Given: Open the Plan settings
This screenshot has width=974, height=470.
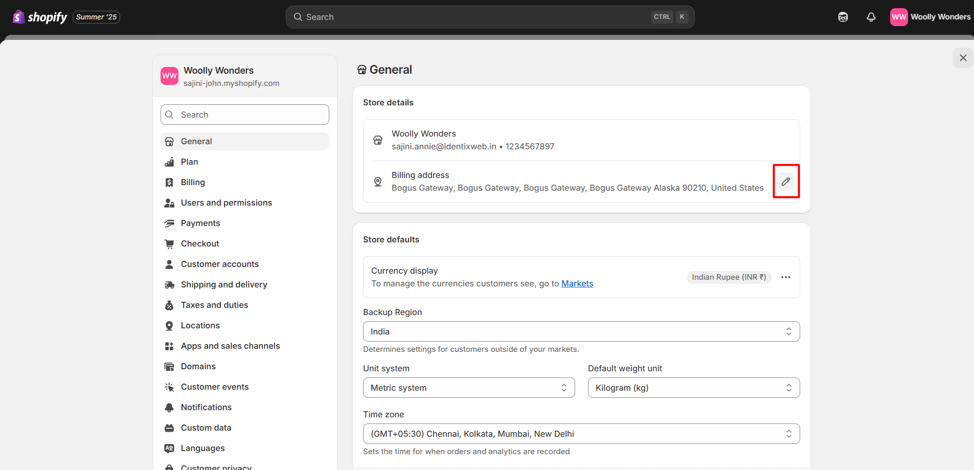Looking at the screenshot, I should 245,162.
